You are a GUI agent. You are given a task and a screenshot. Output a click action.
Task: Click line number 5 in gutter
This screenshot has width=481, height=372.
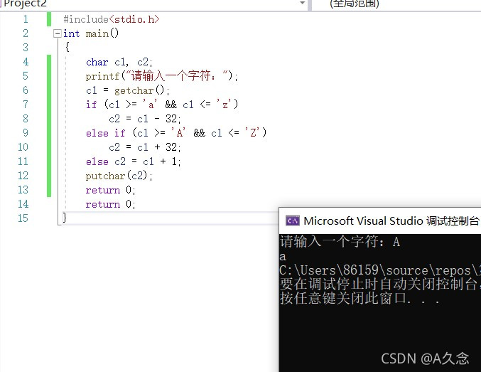26,76
